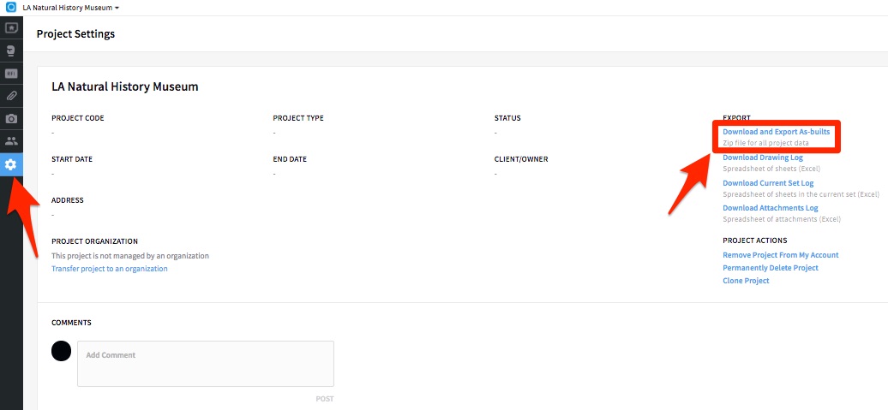888x410 pixels.
Task: Click the user avatar beside comment box
Action: [x=61, y=351]
